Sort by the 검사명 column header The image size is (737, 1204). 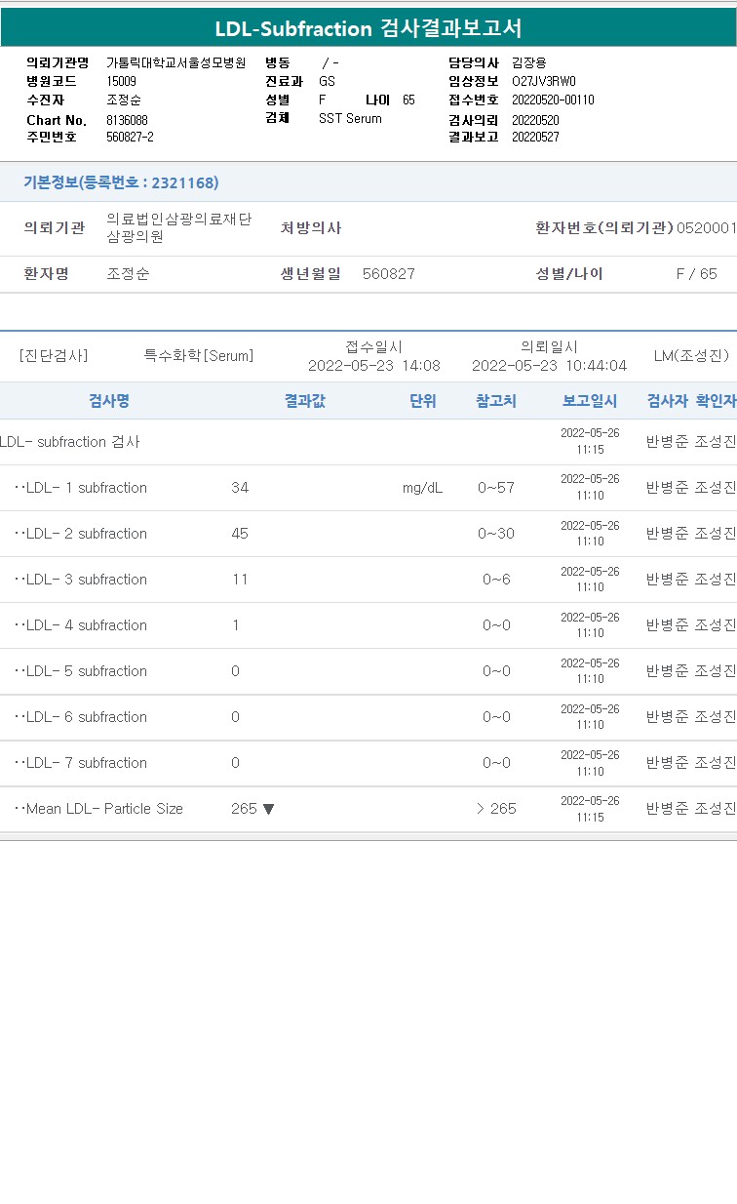point(109,401)
